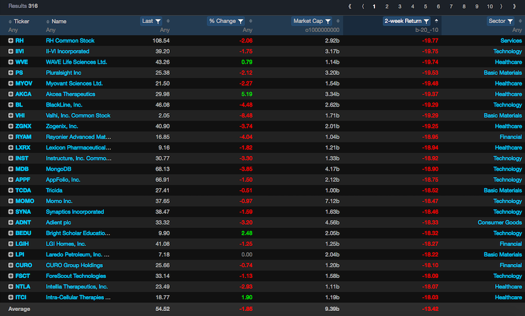The height and width of the screenshot is (316, 525).
Task: Click the plus icon beside RYAM
Action: tap(11, 137)
